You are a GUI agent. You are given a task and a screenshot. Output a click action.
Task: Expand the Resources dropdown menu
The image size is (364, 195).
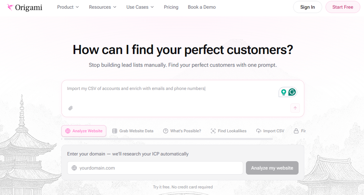tap(103, 7)
